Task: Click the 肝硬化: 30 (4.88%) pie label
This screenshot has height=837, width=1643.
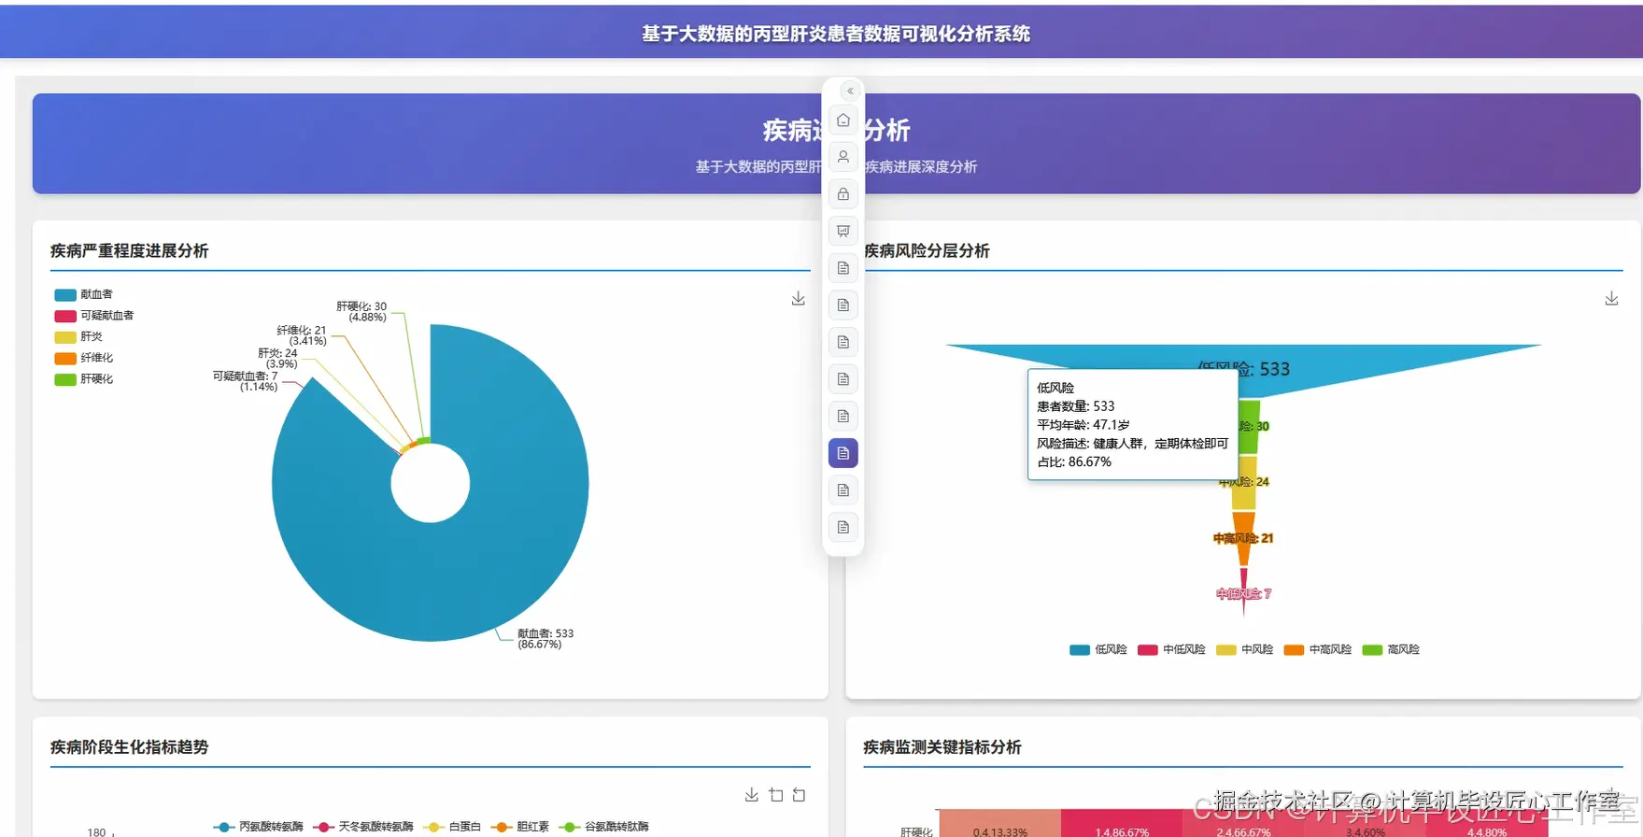Action: [361, 312]
